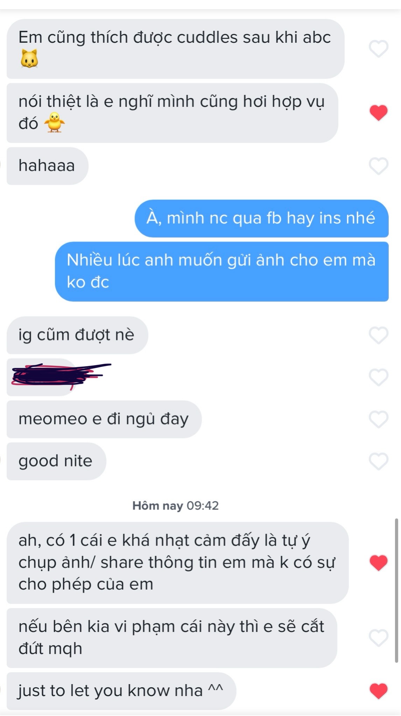Select the 'hahaaa' message bubble
This screenshot has height=716, width=401.
tap(48, 166)
